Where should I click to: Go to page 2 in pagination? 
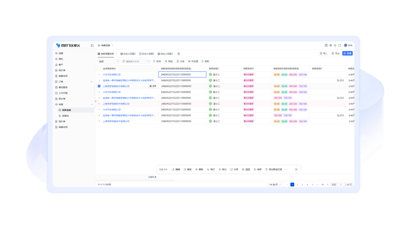pos(297,185)
